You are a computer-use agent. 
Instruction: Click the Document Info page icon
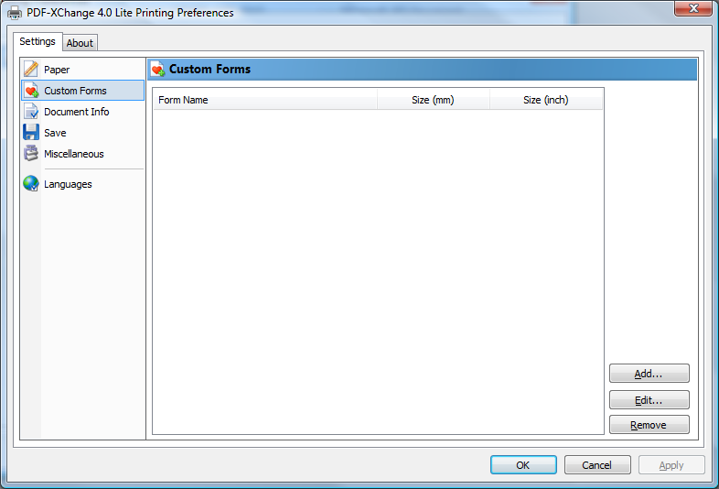(x=31, y=112)
